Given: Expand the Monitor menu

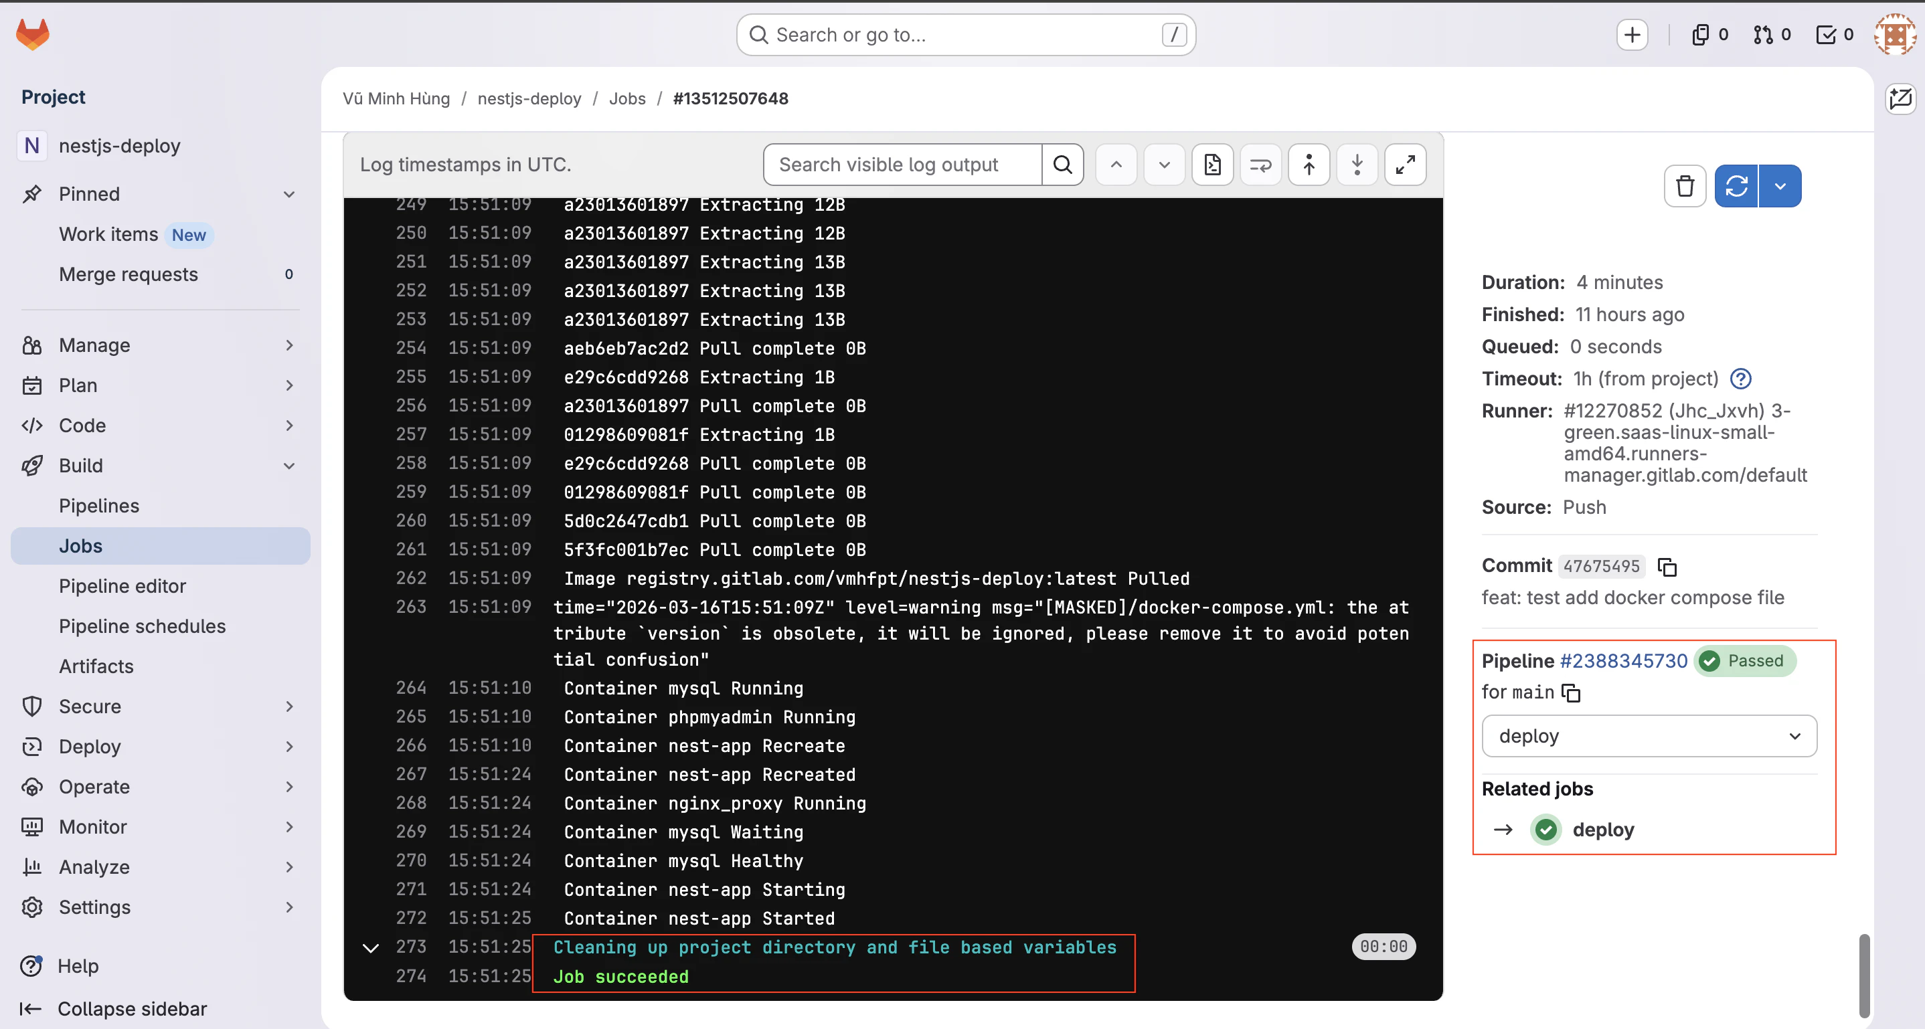Looking at the screenshot, I should click(x=289, y=827).
